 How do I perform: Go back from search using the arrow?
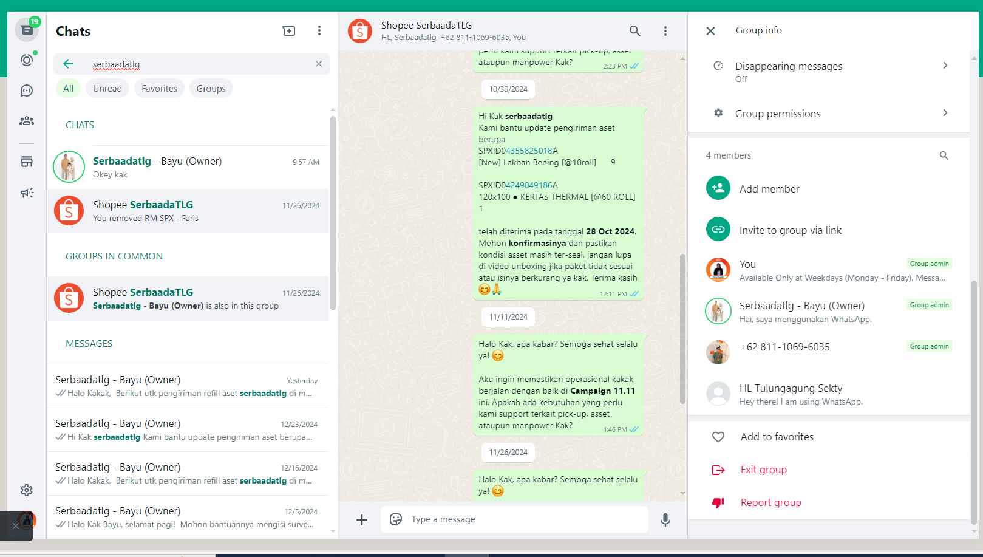(68, 64)
